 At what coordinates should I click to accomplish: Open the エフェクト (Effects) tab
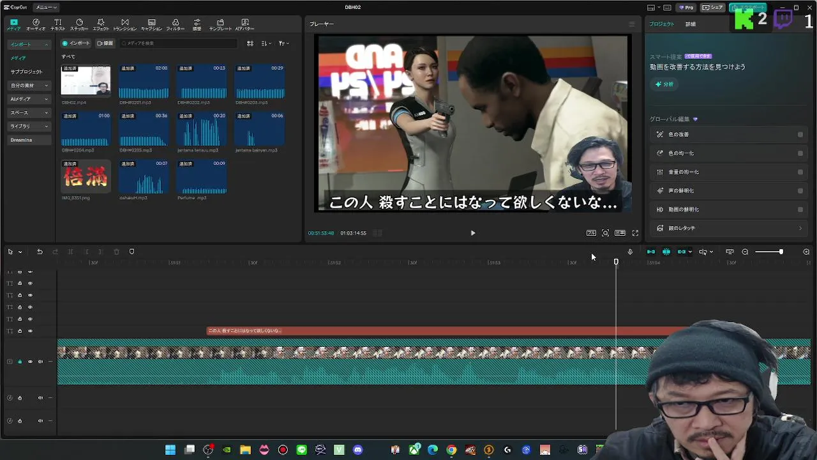101,25
